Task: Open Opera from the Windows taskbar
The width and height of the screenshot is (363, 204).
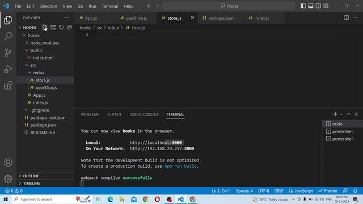Action: [157, 199]
